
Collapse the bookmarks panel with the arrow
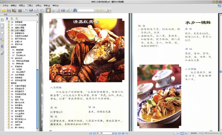click(37, 14)
